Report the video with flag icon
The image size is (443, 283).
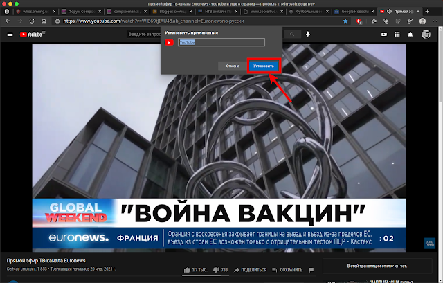[311, 270]
